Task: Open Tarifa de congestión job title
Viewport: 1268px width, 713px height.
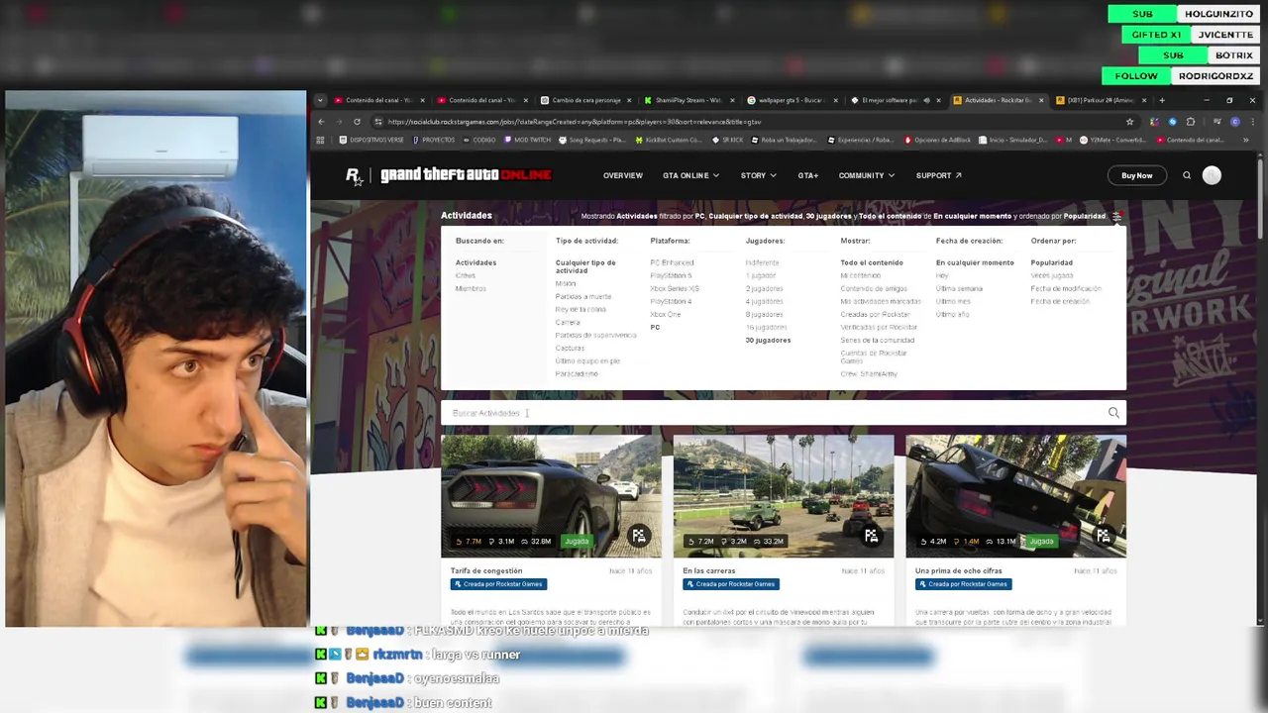Action: 486,570
